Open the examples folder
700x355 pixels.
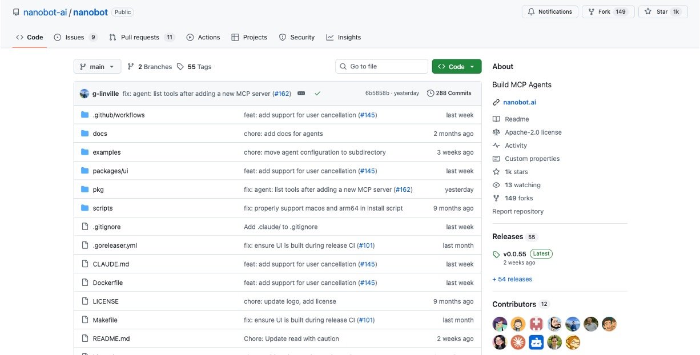pyautogui.click(x=107, y=152)
